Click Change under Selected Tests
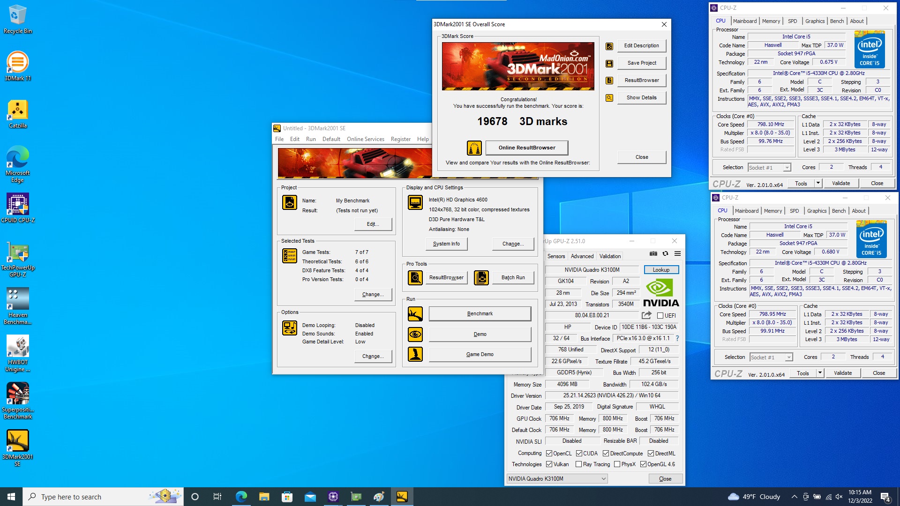This screenshot has height=506, width=900. [x=373, y=295]
